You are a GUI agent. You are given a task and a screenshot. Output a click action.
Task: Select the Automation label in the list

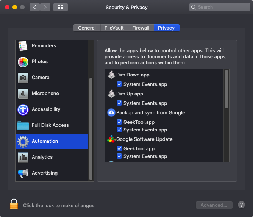pos(45,141)
